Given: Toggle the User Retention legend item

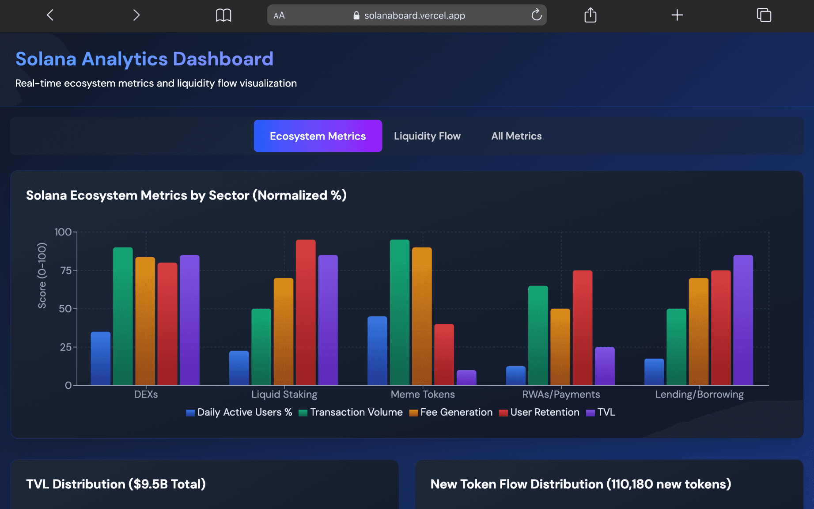Looking at the screenshot, I should click(539, 412).
